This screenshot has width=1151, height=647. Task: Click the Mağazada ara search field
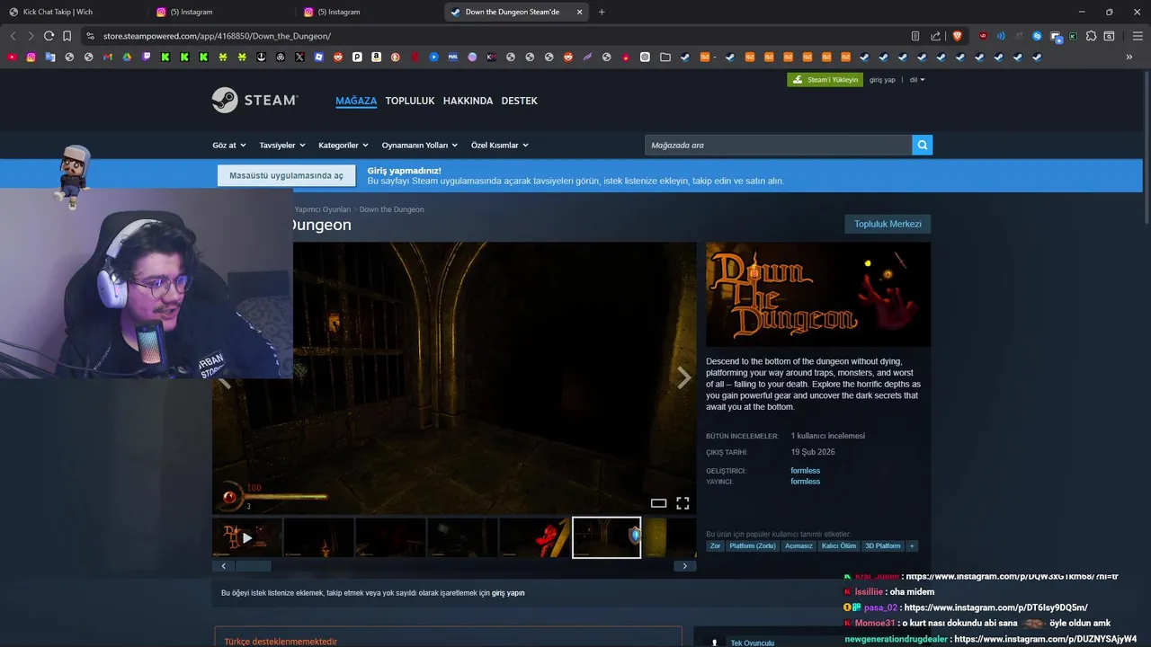click(x=778, y=145)
